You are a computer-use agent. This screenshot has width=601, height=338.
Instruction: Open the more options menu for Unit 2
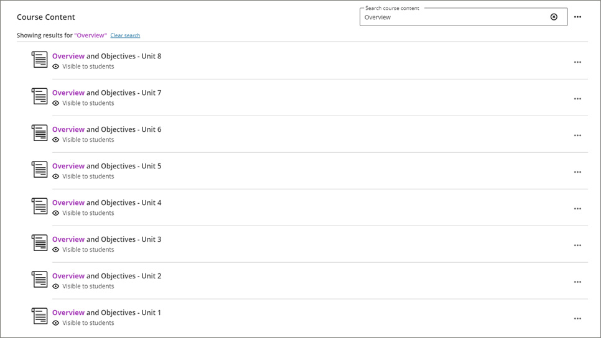coord(577,282)
